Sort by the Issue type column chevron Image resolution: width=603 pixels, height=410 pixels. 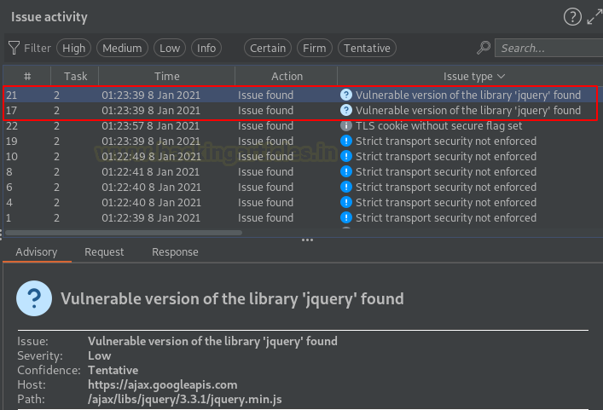click(501, 76)
